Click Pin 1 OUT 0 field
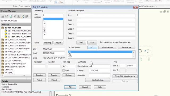This screenshot has height=96, width=170. pyautogui.click(x=131, y=66)
